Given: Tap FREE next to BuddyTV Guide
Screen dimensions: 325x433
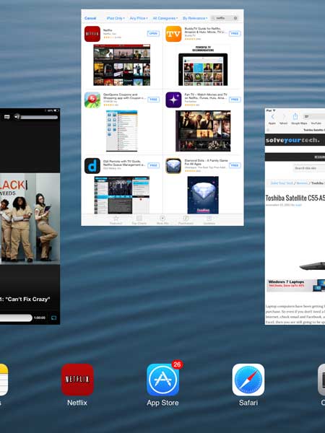Looking at the screenshot, I should point(235,33).
